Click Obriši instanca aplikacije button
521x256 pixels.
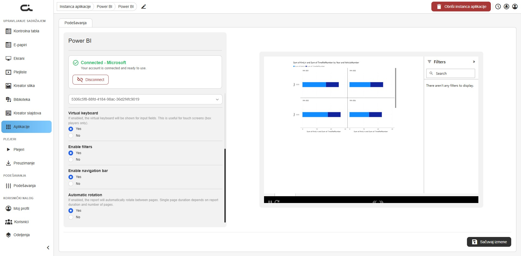coord(461,7)
